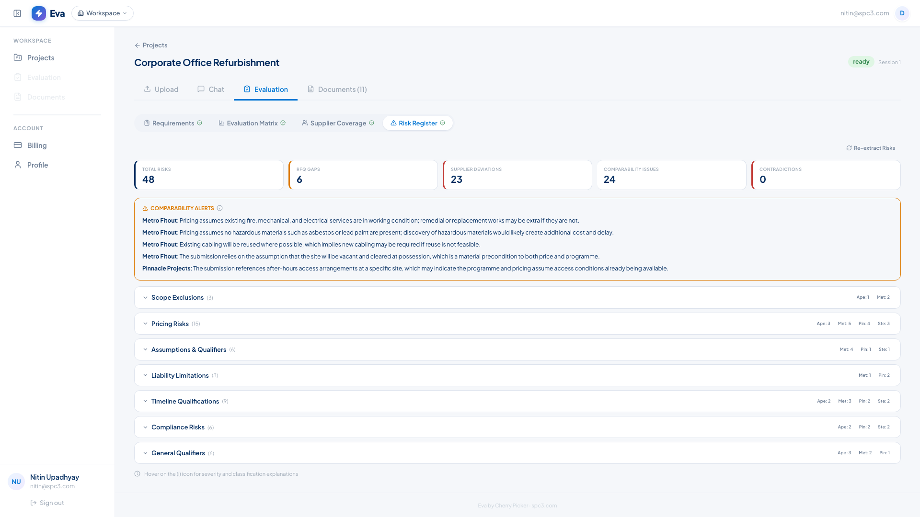
Task: Open the Workspace dropdown
Action: click(x=103, y=13)
